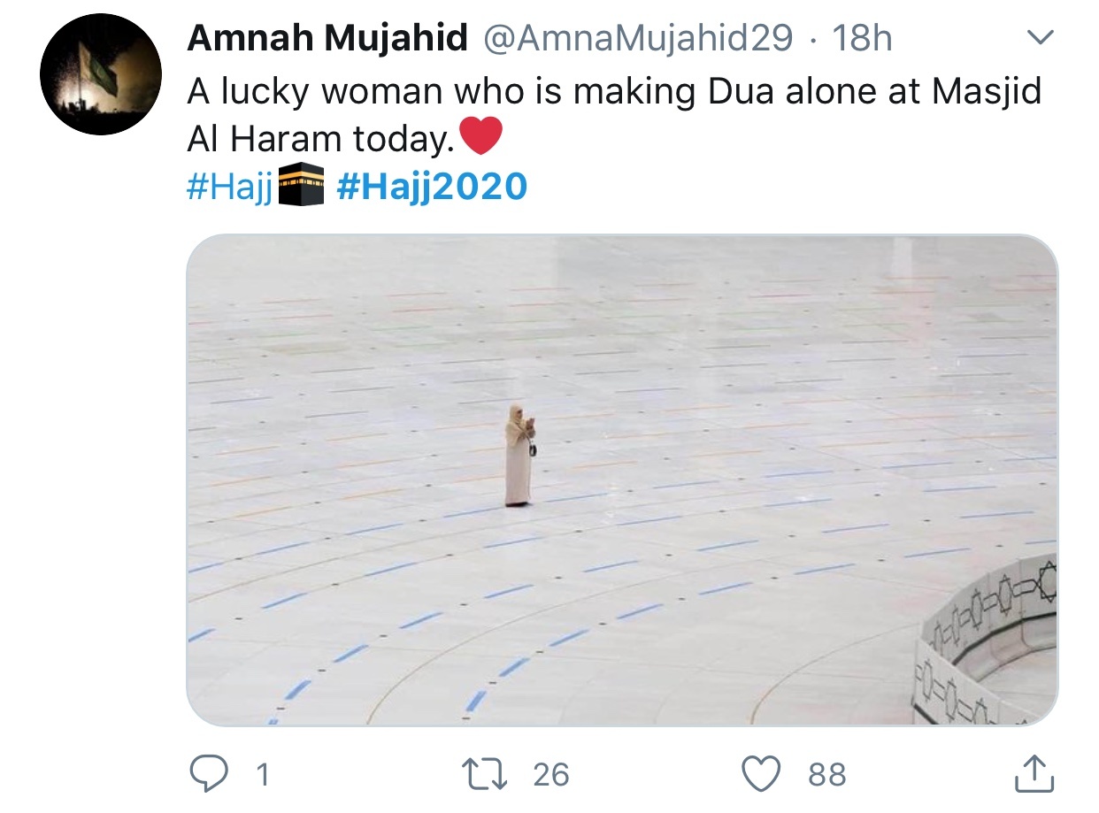Click the display name Amnah Mujahid
Screen dimensions: 1099x813
point(327,38)
